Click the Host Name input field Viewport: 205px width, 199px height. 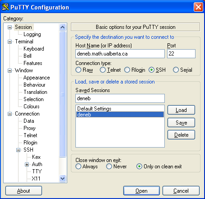[x=120, y=54]
